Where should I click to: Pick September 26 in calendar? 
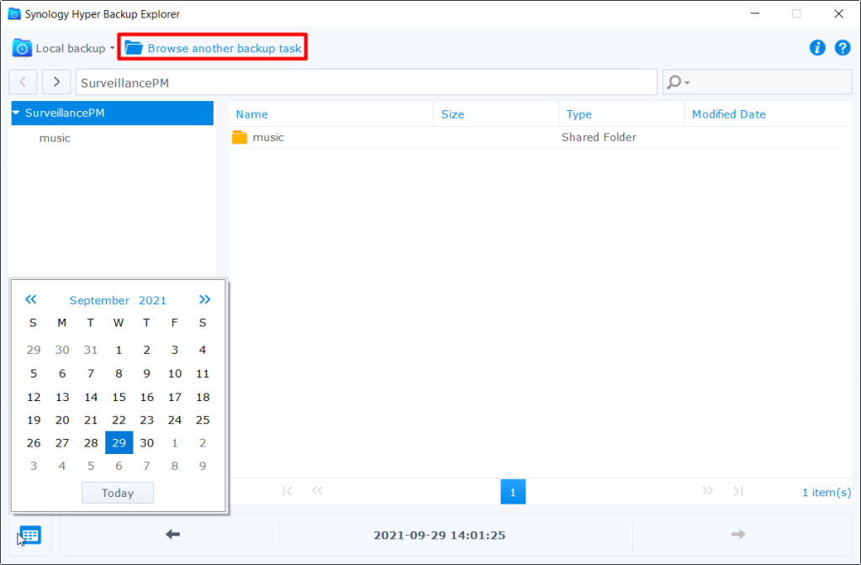(x=34, y=442)
